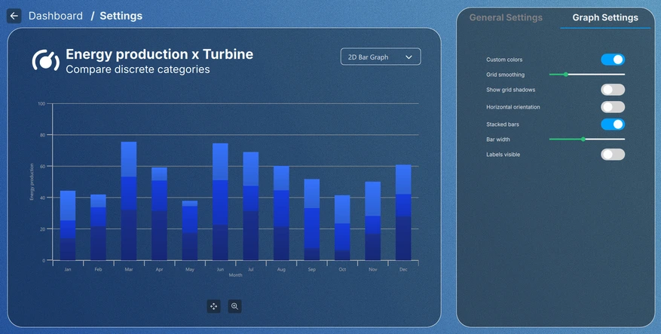The width and height of the screenshot is (661, 334).
Task: Click the dropdown chevron arrow
Action: click(x=409, y=57)
